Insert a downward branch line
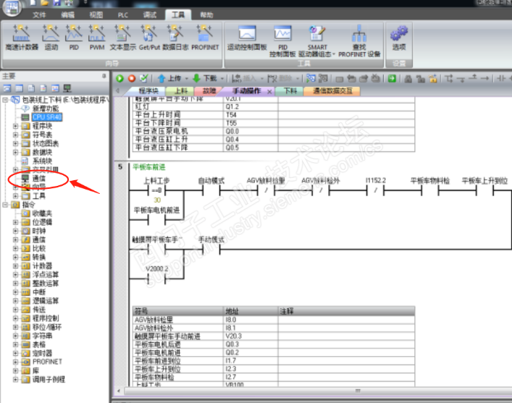Viewport: 512px width, 403px height. tap(461, 78)
